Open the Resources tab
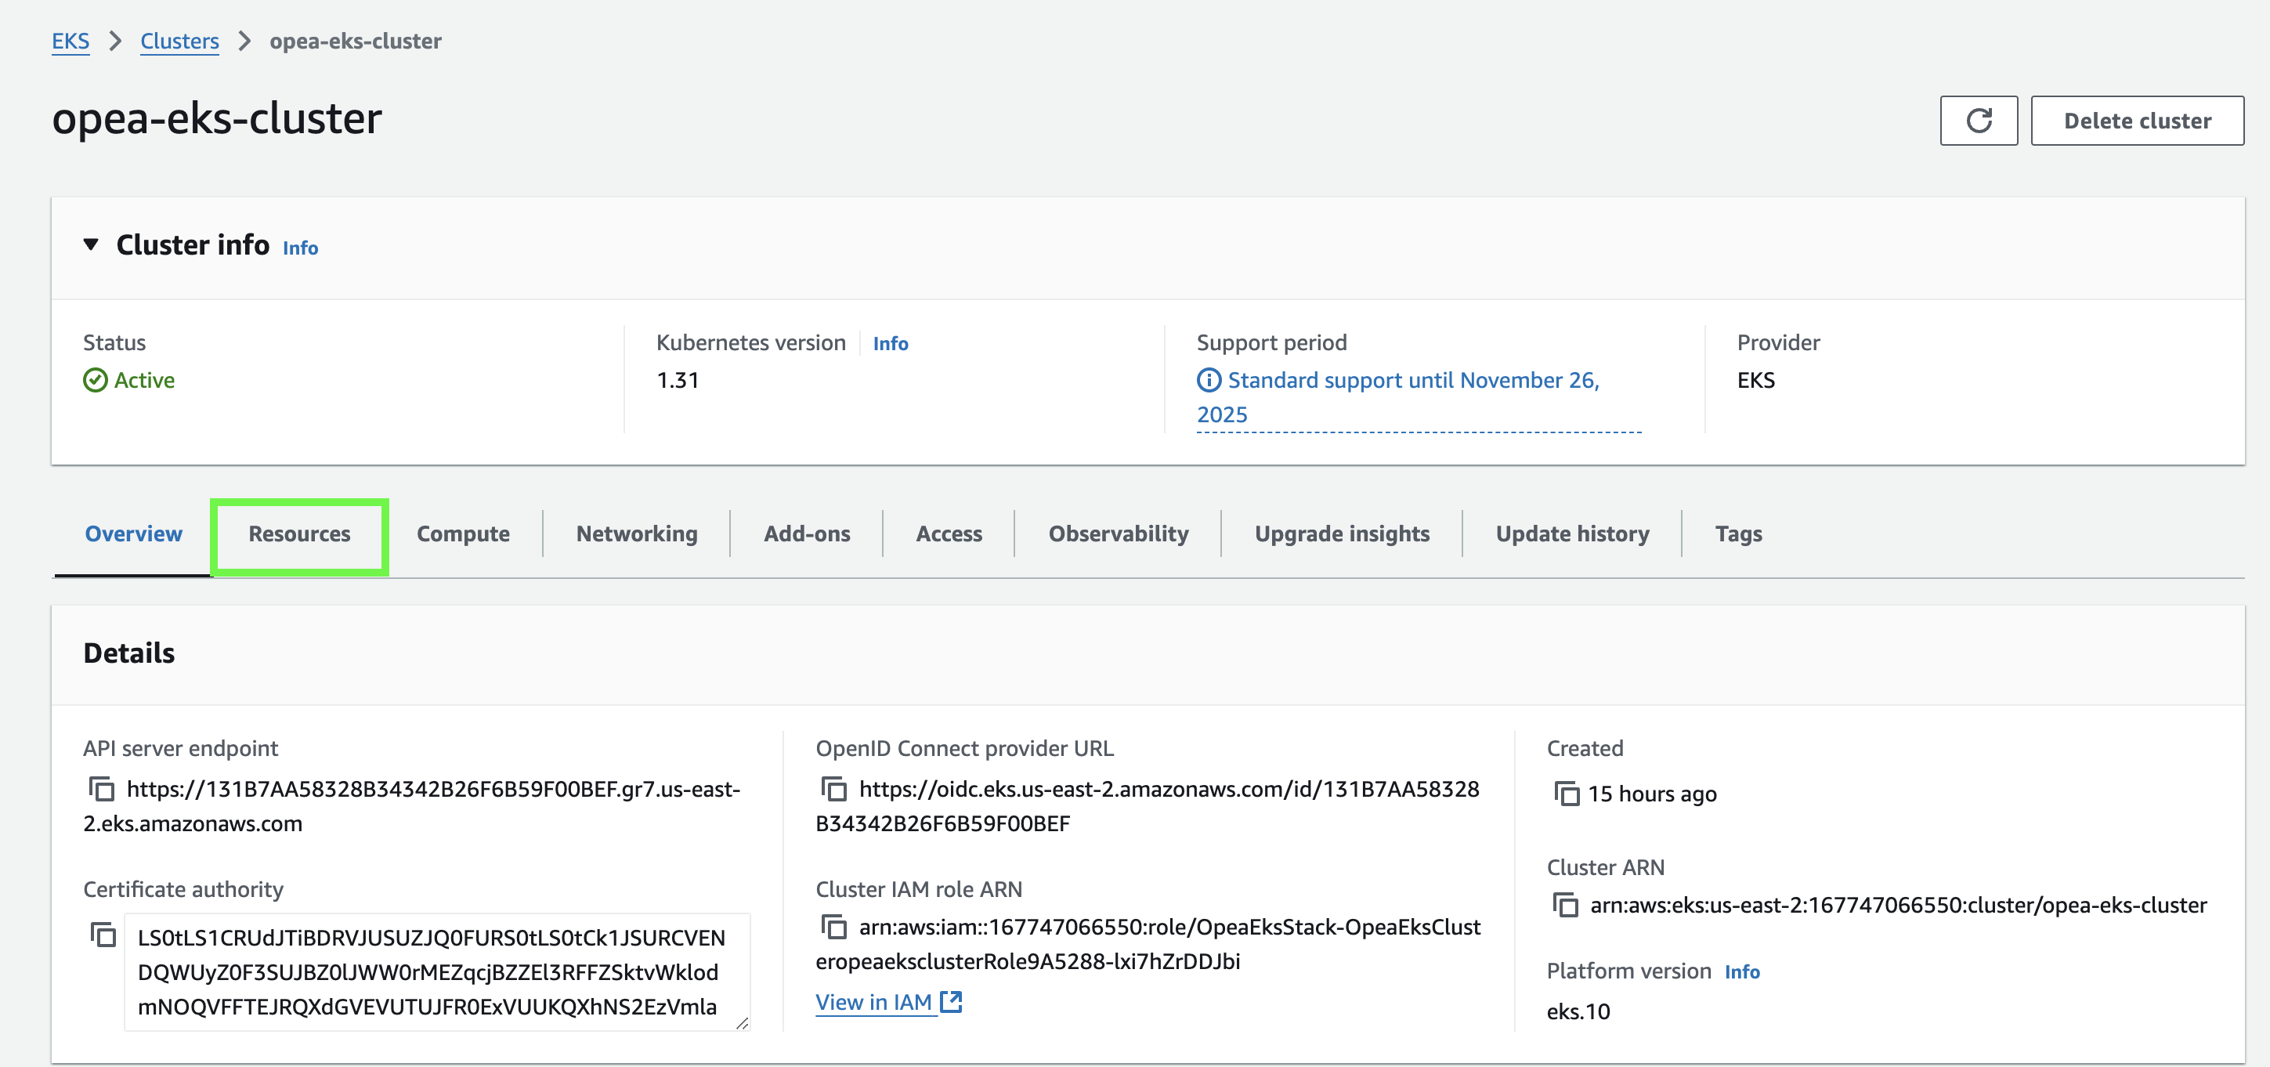Viewport: 2270px width, 1067px height. click(x=299, y=534)
